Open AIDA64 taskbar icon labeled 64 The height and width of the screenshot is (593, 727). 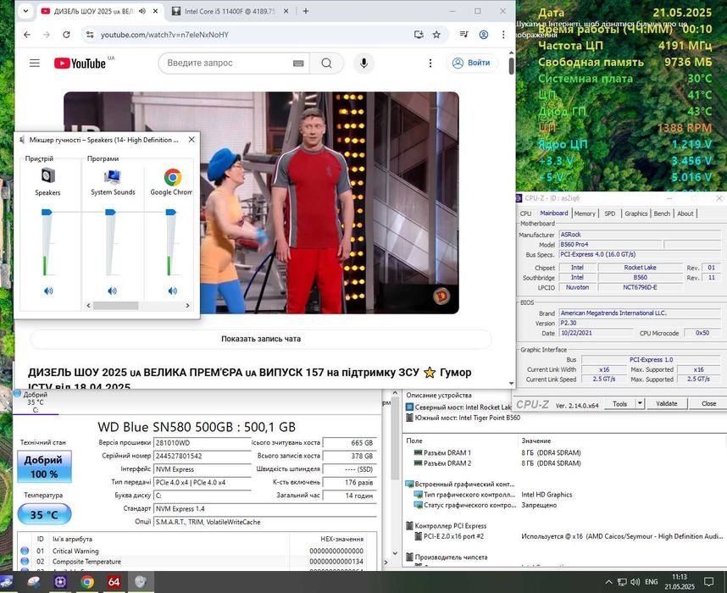pyautogui.click(x=114, y=582)
